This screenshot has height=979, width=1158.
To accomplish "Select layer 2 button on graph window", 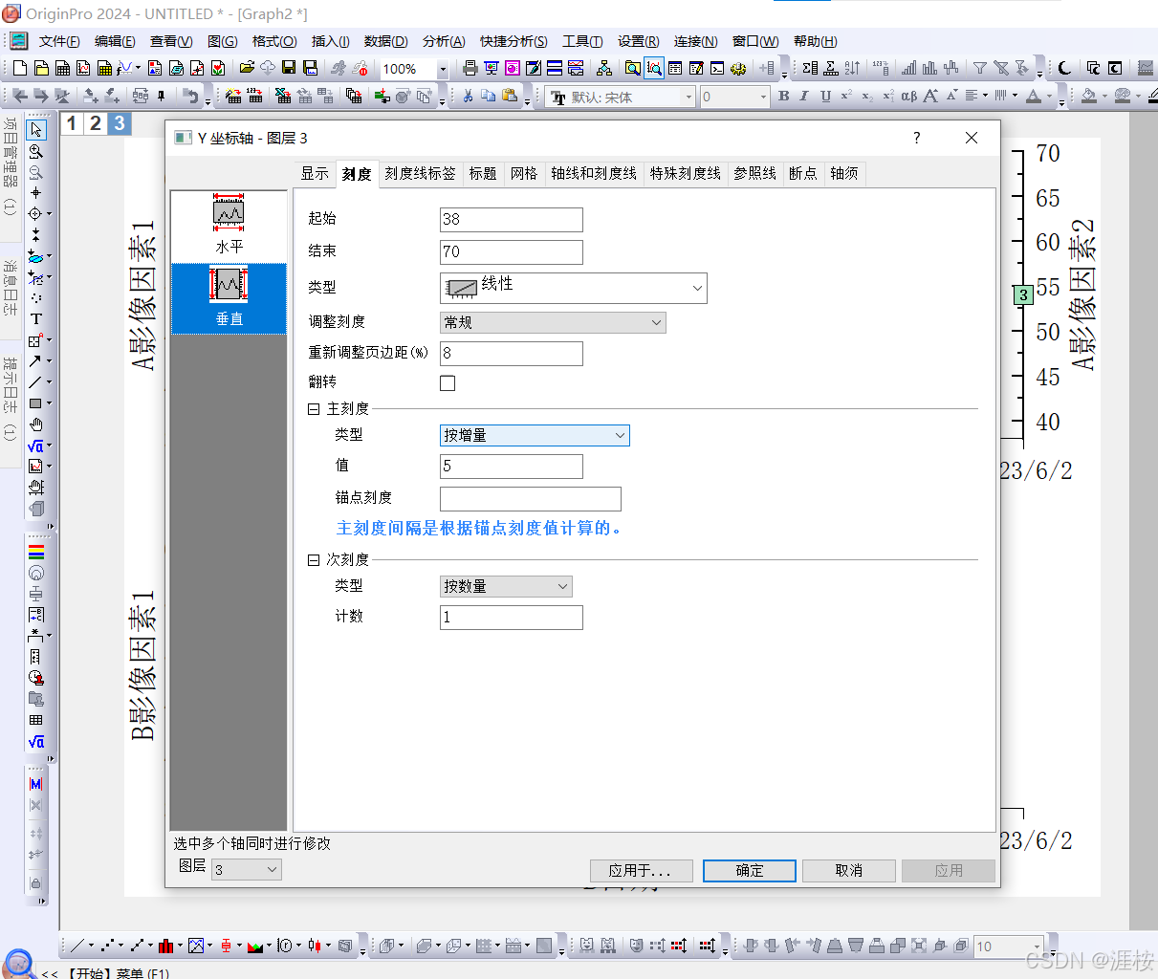I will point(96,123).
